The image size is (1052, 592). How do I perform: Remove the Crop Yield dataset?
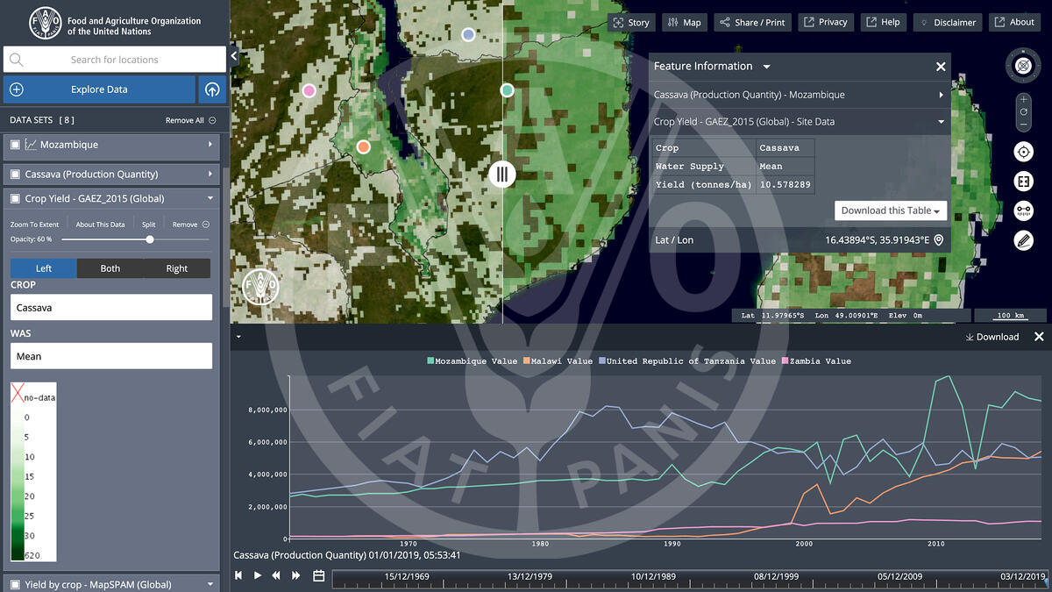click(190, 225)
